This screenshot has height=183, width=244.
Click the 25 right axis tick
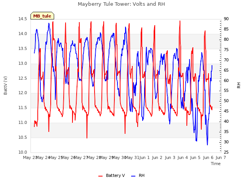(226, 152)
